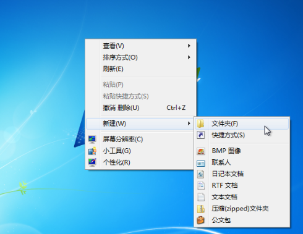Screen dimensions: 303x234
Task: Click the Ctrl+Z shortcut text
Action: point(176,107)
